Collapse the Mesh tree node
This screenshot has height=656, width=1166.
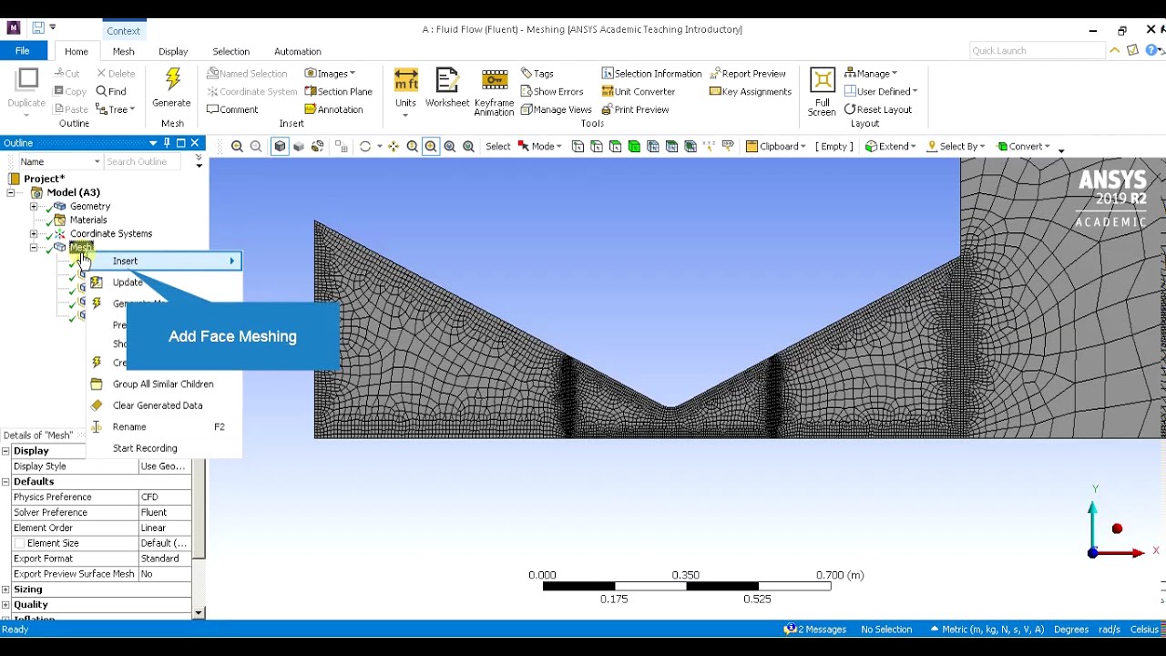coord(34,247)
